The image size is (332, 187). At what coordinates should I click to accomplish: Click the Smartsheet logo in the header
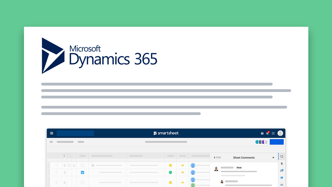pyautogui.click(x=166, y=133)
